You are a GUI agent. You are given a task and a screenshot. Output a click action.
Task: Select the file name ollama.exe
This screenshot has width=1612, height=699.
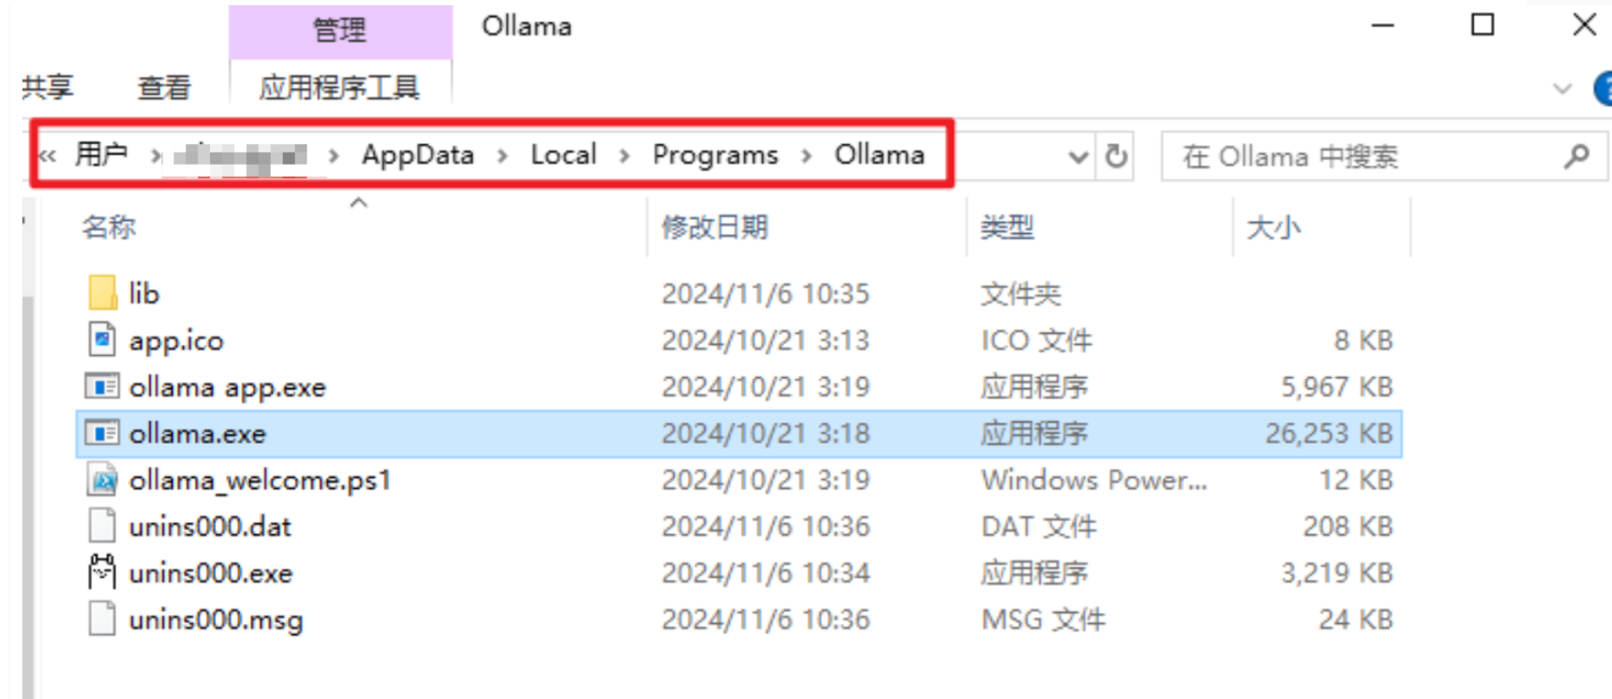197,434
